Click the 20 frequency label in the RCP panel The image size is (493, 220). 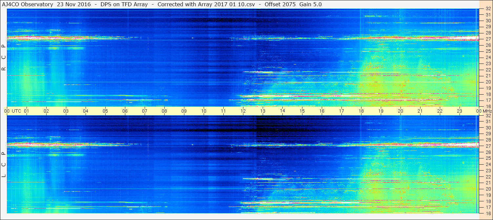(488, 82)
